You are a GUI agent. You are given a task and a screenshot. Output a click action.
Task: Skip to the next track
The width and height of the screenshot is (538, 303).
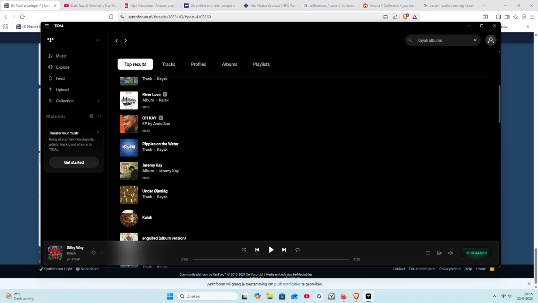click(284, 250)
